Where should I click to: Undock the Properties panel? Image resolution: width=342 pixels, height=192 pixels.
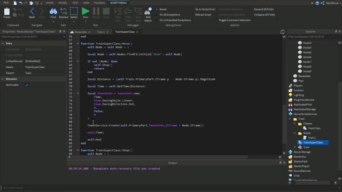60,31
